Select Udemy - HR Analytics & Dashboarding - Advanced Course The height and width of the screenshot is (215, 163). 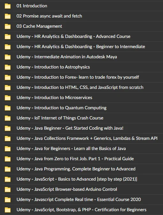73,36
